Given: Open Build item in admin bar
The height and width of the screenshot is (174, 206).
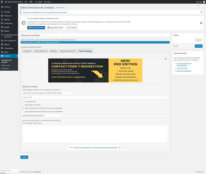Looking at the screenshot, I should click(47, 2).
